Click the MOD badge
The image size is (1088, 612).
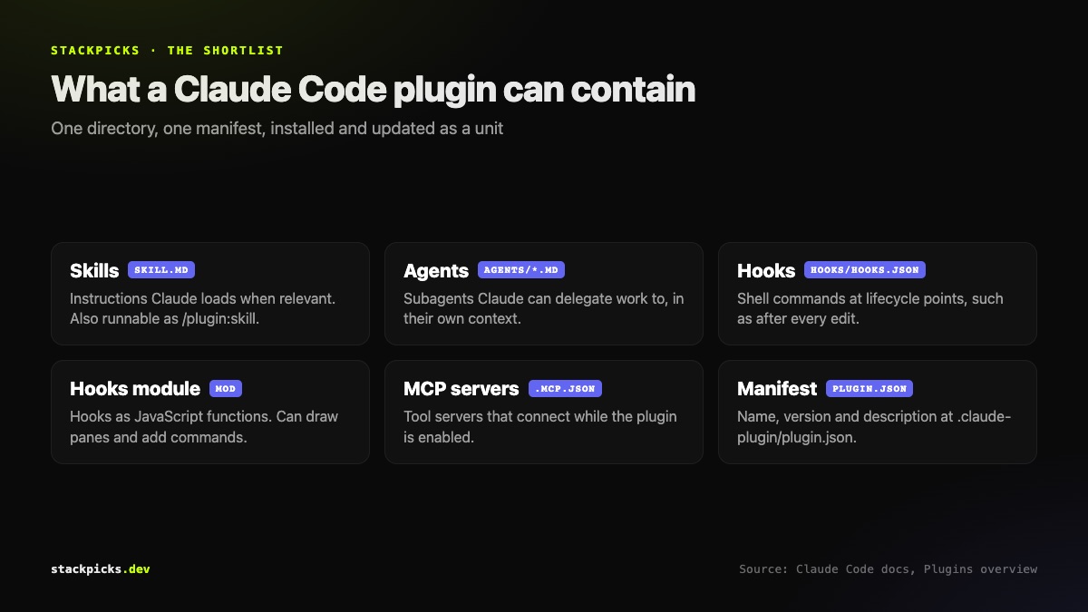226,388
